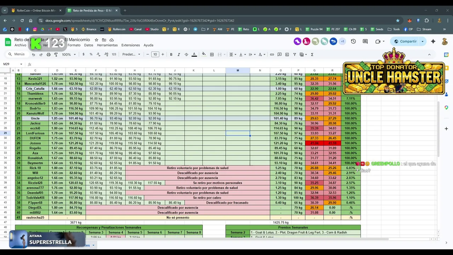Insert a link with the chain icon
This screenshot has height=255, width=453.
272,55
